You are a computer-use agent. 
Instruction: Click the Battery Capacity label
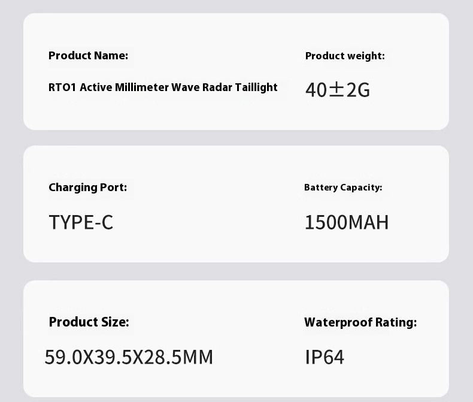[x=343, y=188]
